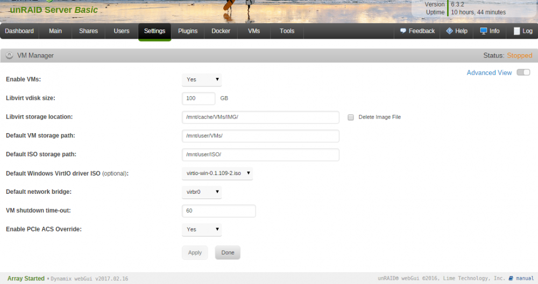538x284 pixels.
Task: Go to the Dashboard tab
Action: tap(19, 31)
